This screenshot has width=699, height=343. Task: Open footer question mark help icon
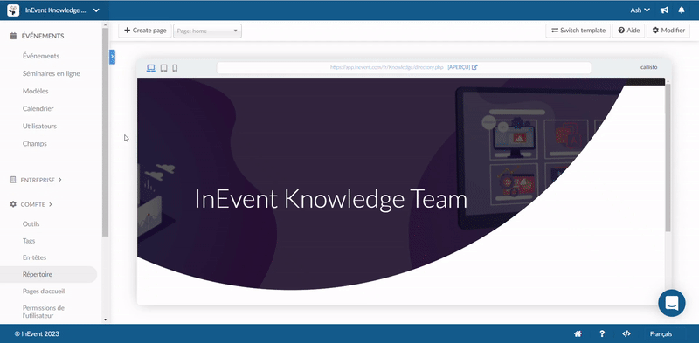pos(602,333)
